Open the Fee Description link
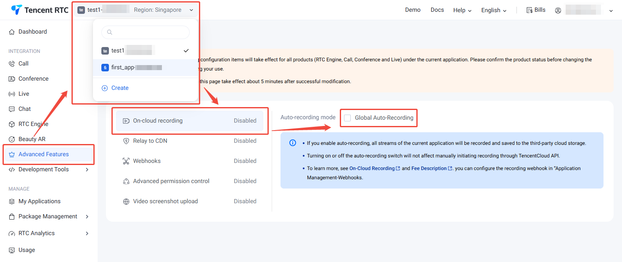 click(x=429, y=168)
